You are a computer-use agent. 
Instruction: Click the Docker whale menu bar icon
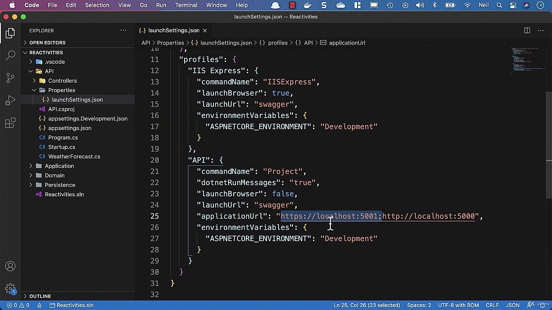tap(307, 5)
